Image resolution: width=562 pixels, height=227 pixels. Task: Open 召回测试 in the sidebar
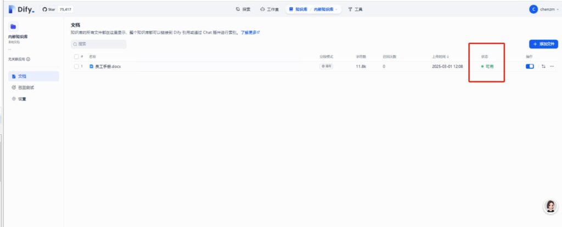(26, 87)
